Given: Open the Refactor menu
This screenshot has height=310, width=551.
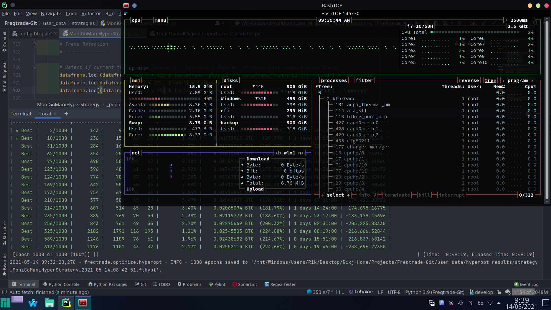Looking at the screenshot, I should [91, 13].
